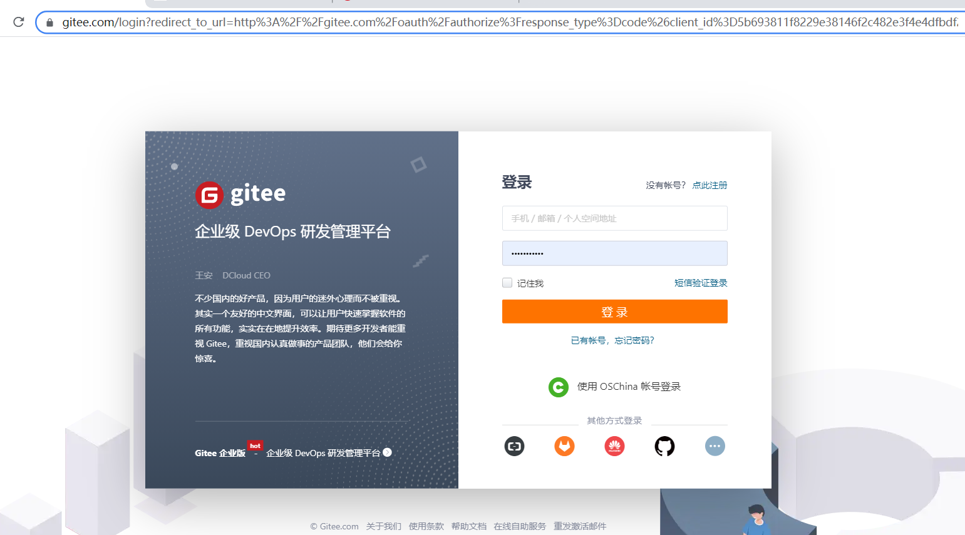Click the 使用条款 terms footer item

(426, 526)
